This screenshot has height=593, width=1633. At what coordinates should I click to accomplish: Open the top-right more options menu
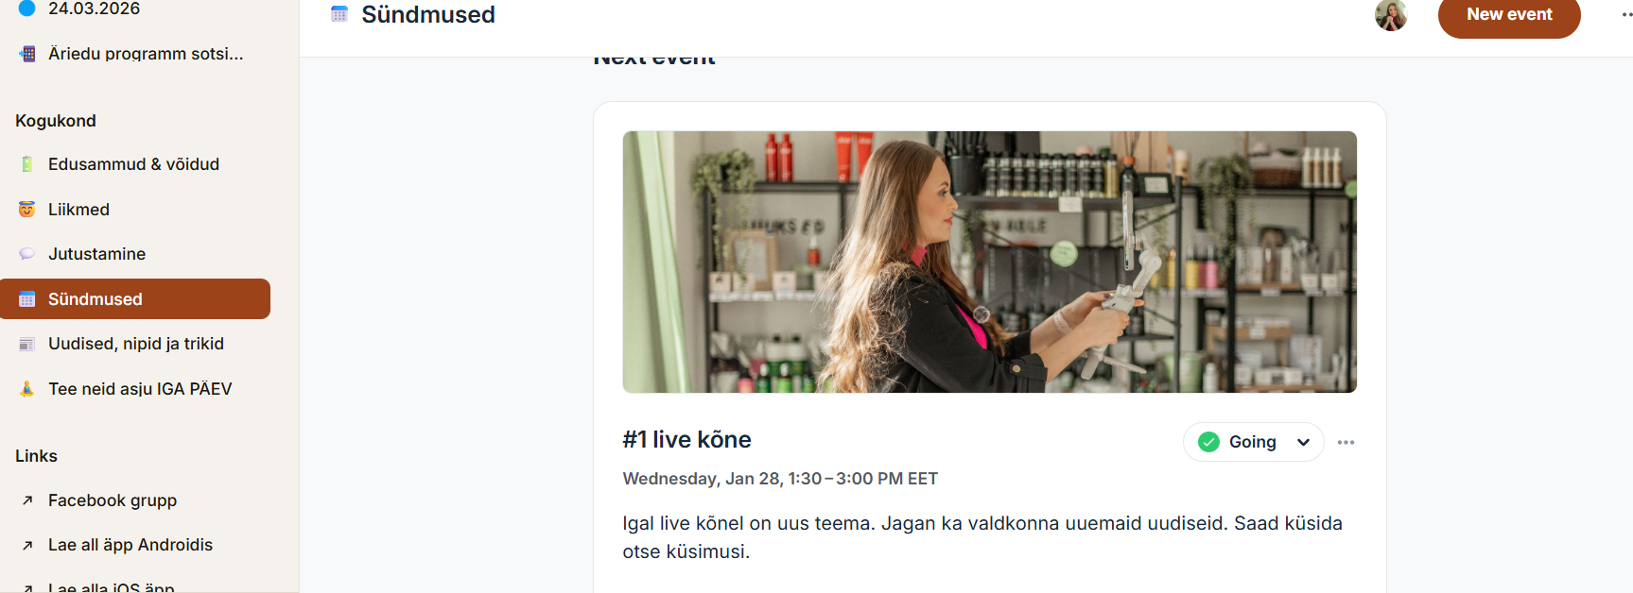[x=1626, y=14]
